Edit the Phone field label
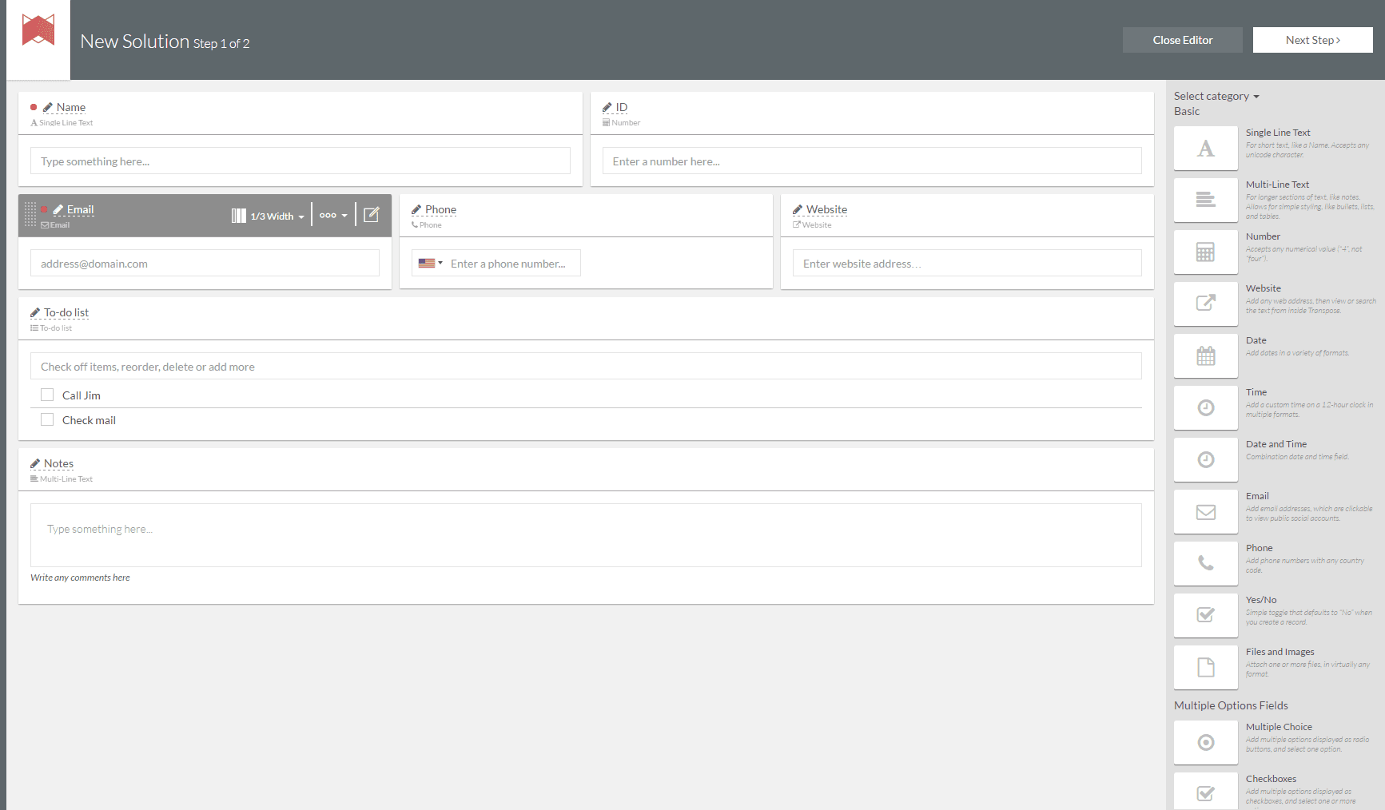The height and width of the screenshot is (810, 1385). [x=441, y=209]
